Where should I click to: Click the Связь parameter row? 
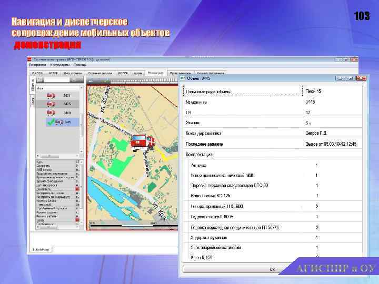(57, 220)
